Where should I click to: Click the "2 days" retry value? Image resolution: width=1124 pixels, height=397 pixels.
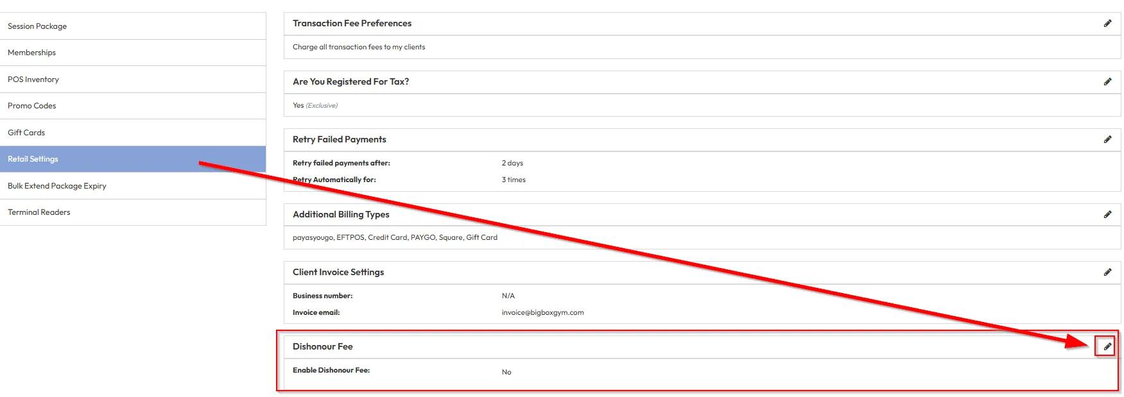(512, 164)
